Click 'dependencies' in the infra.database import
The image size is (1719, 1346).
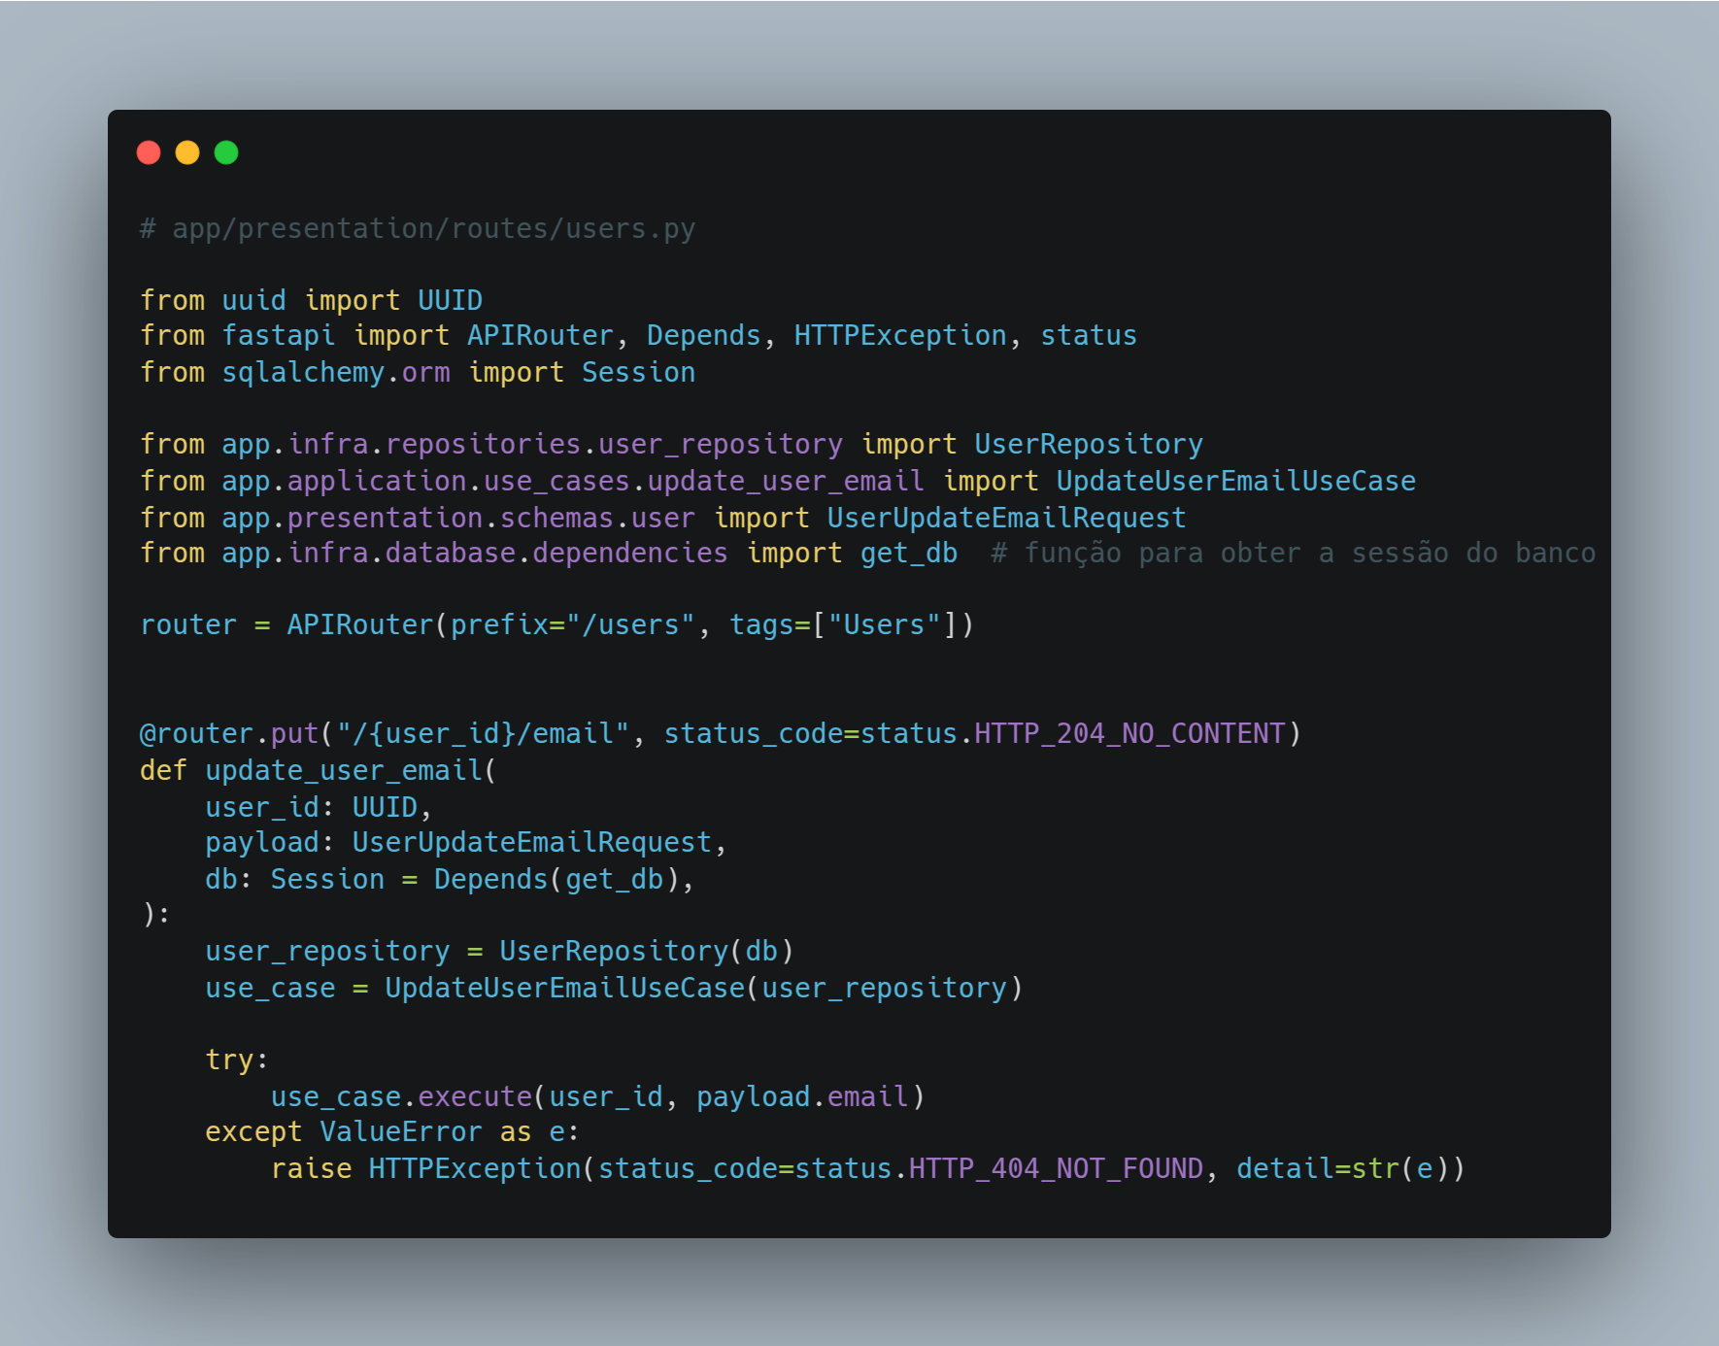click(630, 553)
